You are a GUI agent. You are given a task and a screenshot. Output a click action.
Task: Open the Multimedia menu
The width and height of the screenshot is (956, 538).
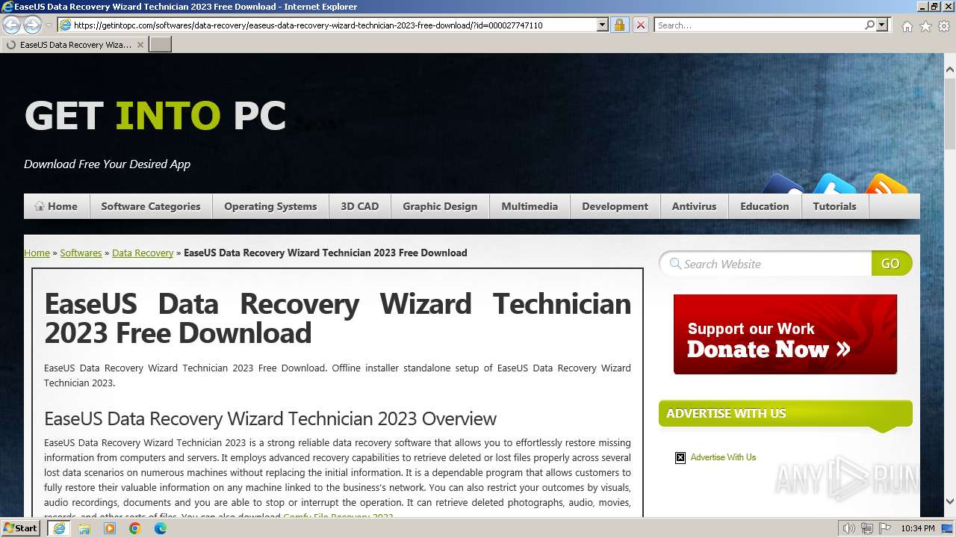530,206
